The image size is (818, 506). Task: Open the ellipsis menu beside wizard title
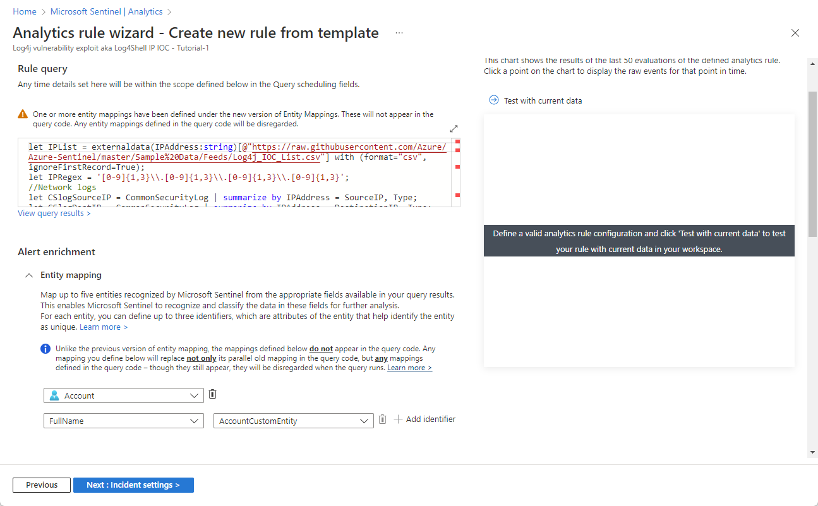[x=399, y=33]
